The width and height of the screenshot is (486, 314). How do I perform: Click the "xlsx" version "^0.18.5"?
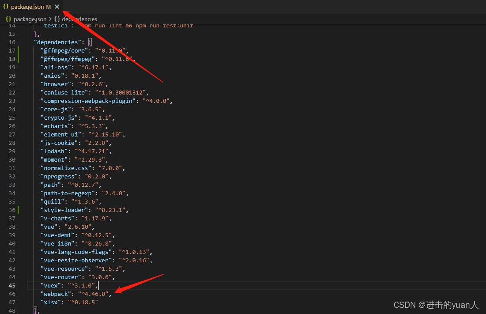83,302
